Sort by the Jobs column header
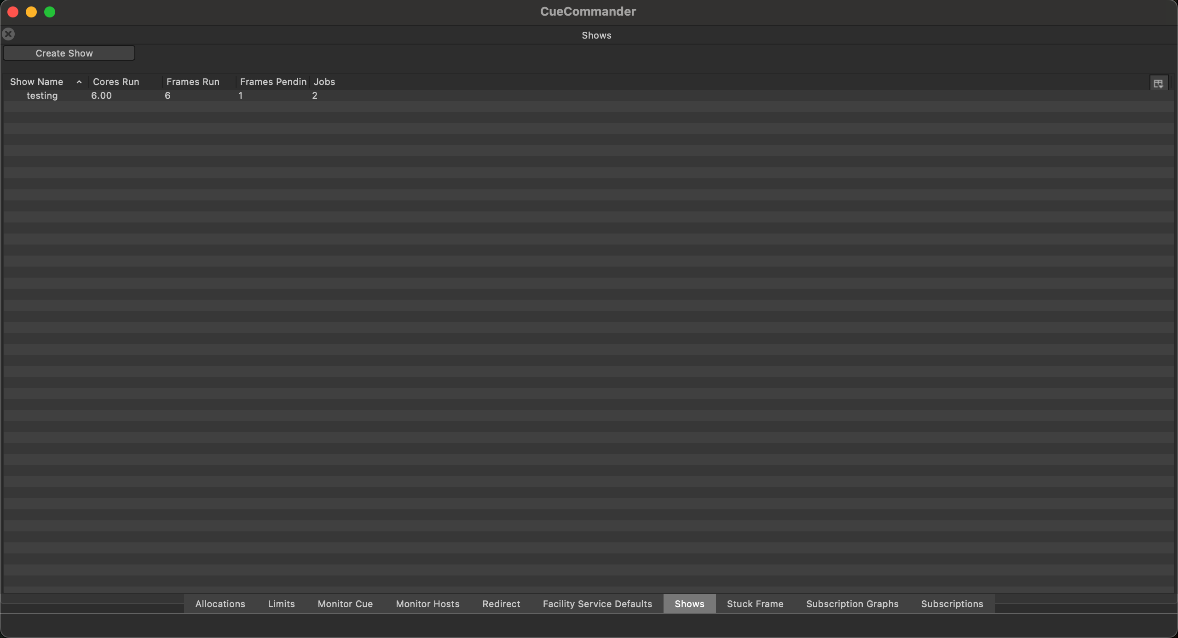 tap(324, 82)
